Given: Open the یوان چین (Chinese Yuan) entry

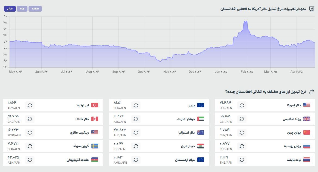Looking at the screenshot, I should tap(272, 133).
